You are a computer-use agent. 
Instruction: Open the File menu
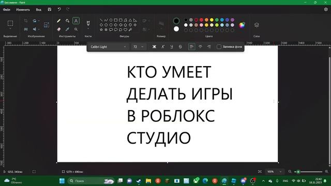(x=7, y=9)
